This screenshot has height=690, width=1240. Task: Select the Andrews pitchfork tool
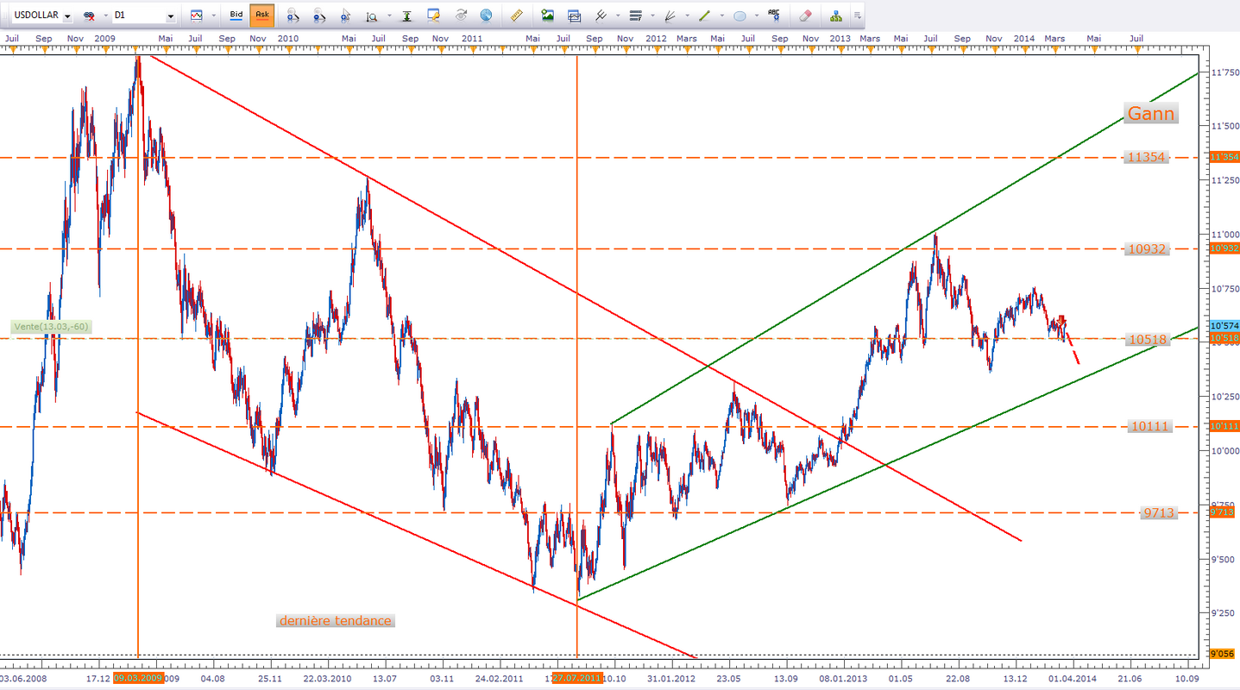pyautogui.click(x=601, y=16)
